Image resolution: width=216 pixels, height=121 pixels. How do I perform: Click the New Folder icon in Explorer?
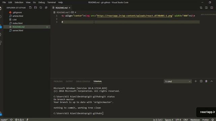click(35, 7)
